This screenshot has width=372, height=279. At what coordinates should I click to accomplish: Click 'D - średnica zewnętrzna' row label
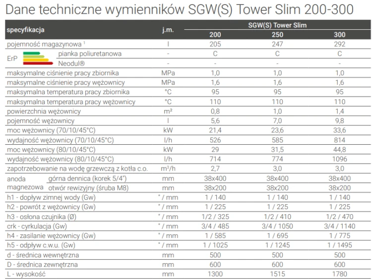click(42, 265)
